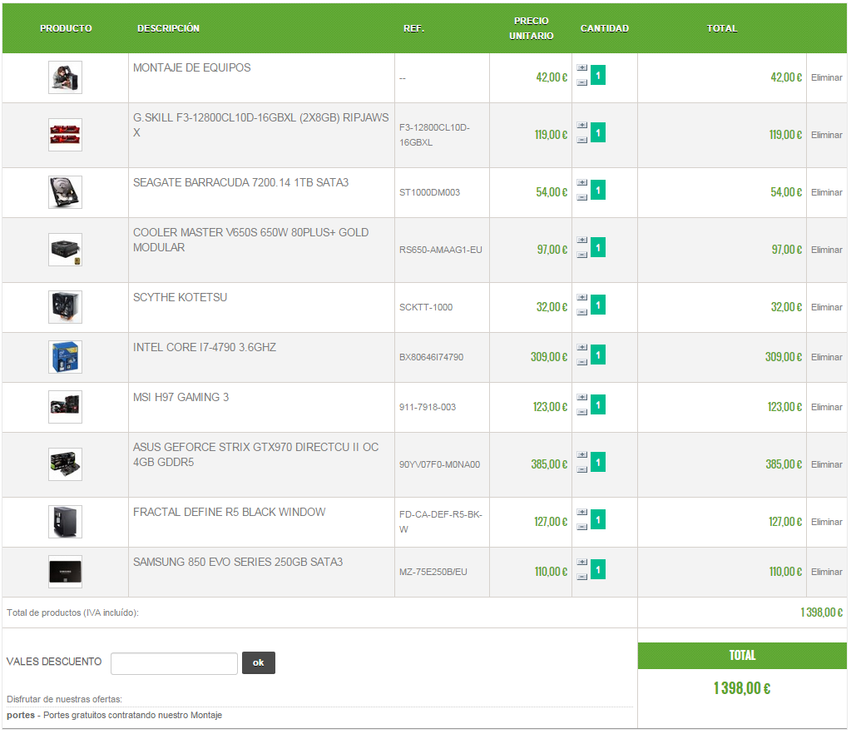The height and width of the screenshot is (734, 851).
Task: Increase quantity for FRACTAL DEFINE R5
Action: click(581, 513)
